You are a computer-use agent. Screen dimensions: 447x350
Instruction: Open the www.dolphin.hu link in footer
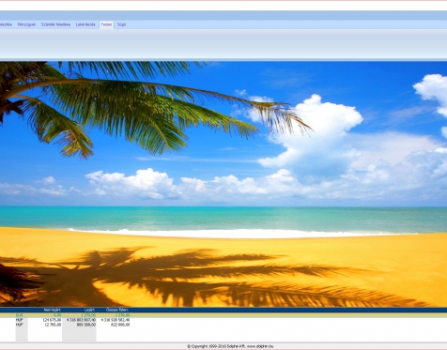tap(260, 346)
